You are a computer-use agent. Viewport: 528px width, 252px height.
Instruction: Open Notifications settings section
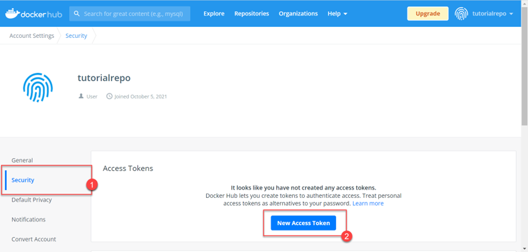point(29,219)
